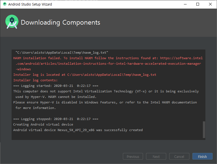Click the Android Studio logo in header
Screen dimensions: 217x164
tap(12, 22)
